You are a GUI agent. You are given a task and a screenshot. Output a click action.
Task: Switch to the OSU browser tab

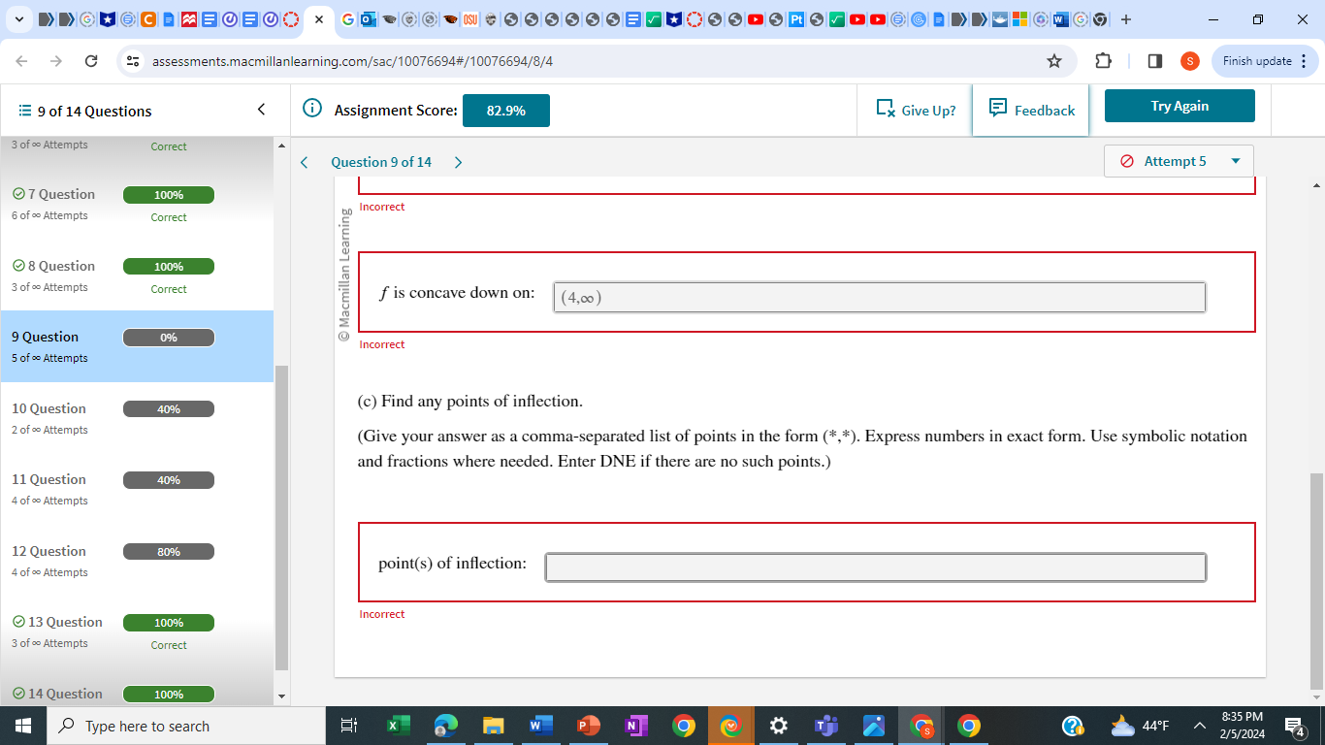click(x=470, y=19)
